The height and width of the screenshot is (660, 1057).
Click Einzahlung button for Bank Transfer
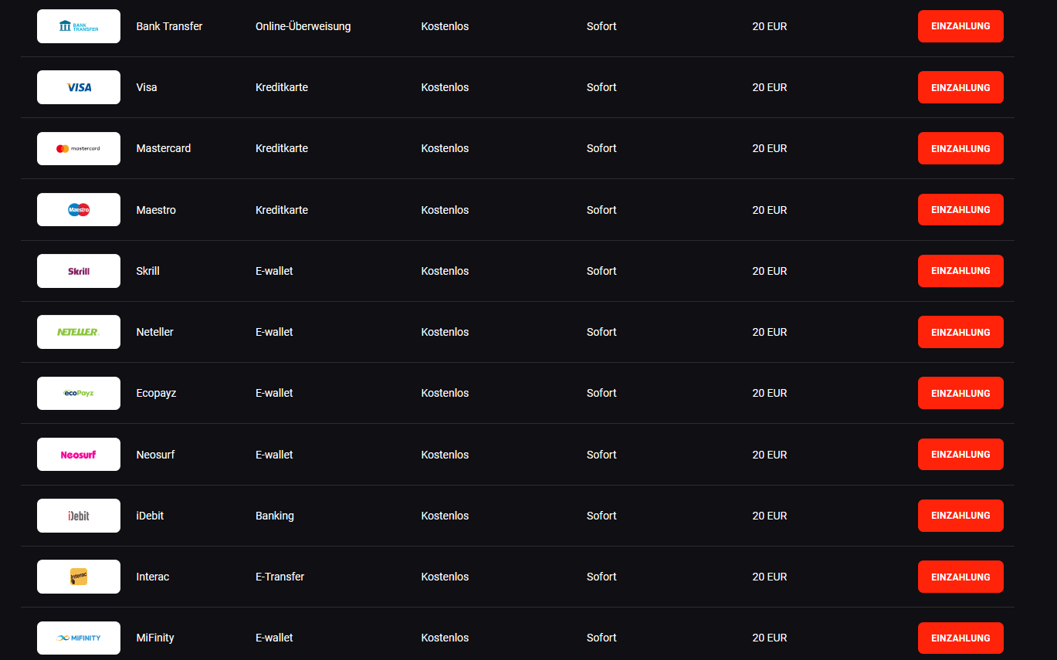pyautogui.click(x=960, y=26)
